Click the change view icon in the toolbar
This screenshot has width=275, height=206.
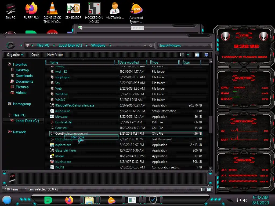coord(182,55)
